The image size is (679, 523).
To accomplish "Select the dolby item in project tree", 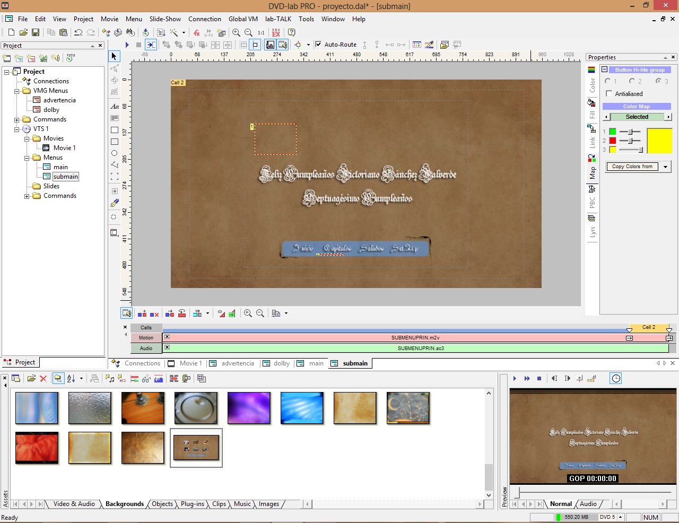I will coord(51,110).
